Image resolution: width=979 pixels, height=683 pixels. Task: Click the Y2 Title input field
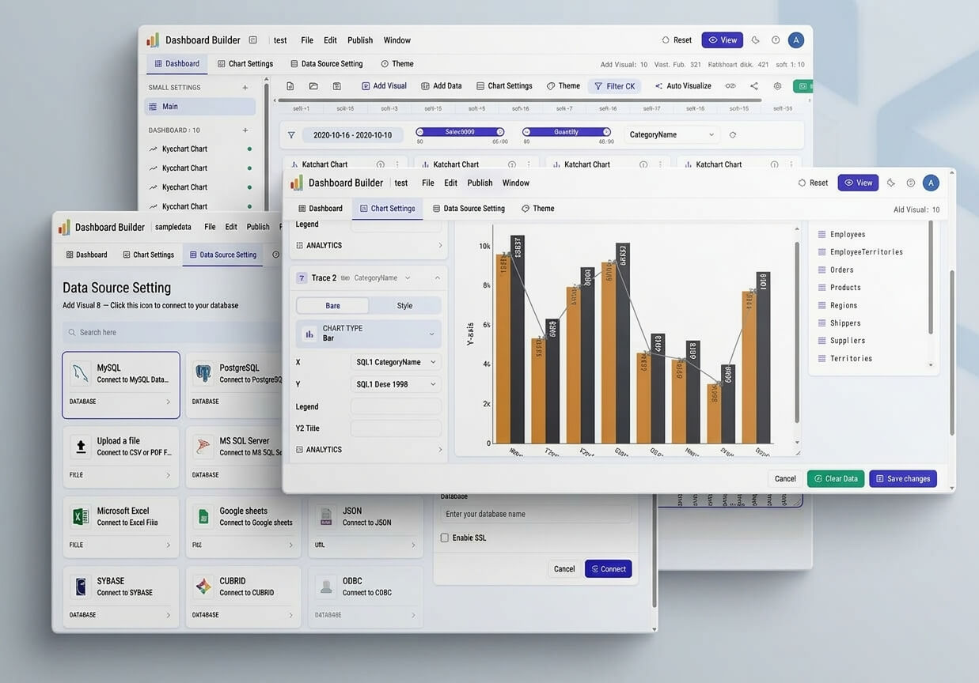tap(396, 428)
